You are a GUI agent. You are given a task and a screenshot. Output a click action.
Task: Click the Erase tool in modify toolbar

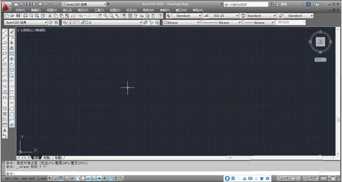click(x=12, y=31)
